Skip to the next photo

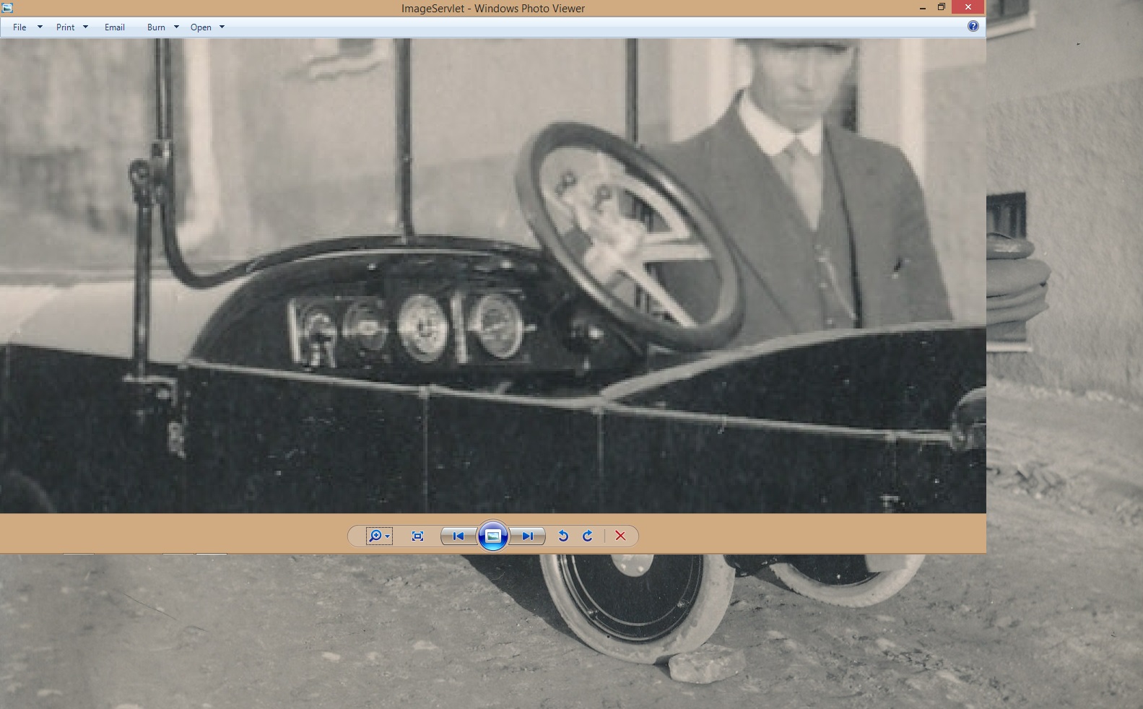pyautogui.click(x=528, y=536)
